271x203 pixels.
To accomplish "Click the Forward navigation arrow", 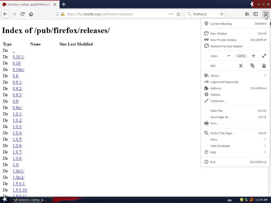I will click(x=14, y=14).
